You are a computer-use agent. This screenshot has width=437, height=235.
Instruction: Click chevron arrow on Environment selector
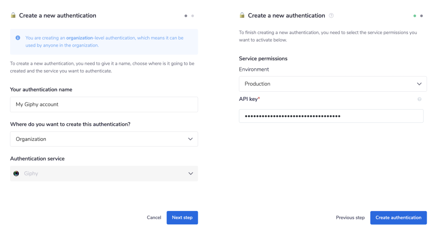[x=419, y=84]
